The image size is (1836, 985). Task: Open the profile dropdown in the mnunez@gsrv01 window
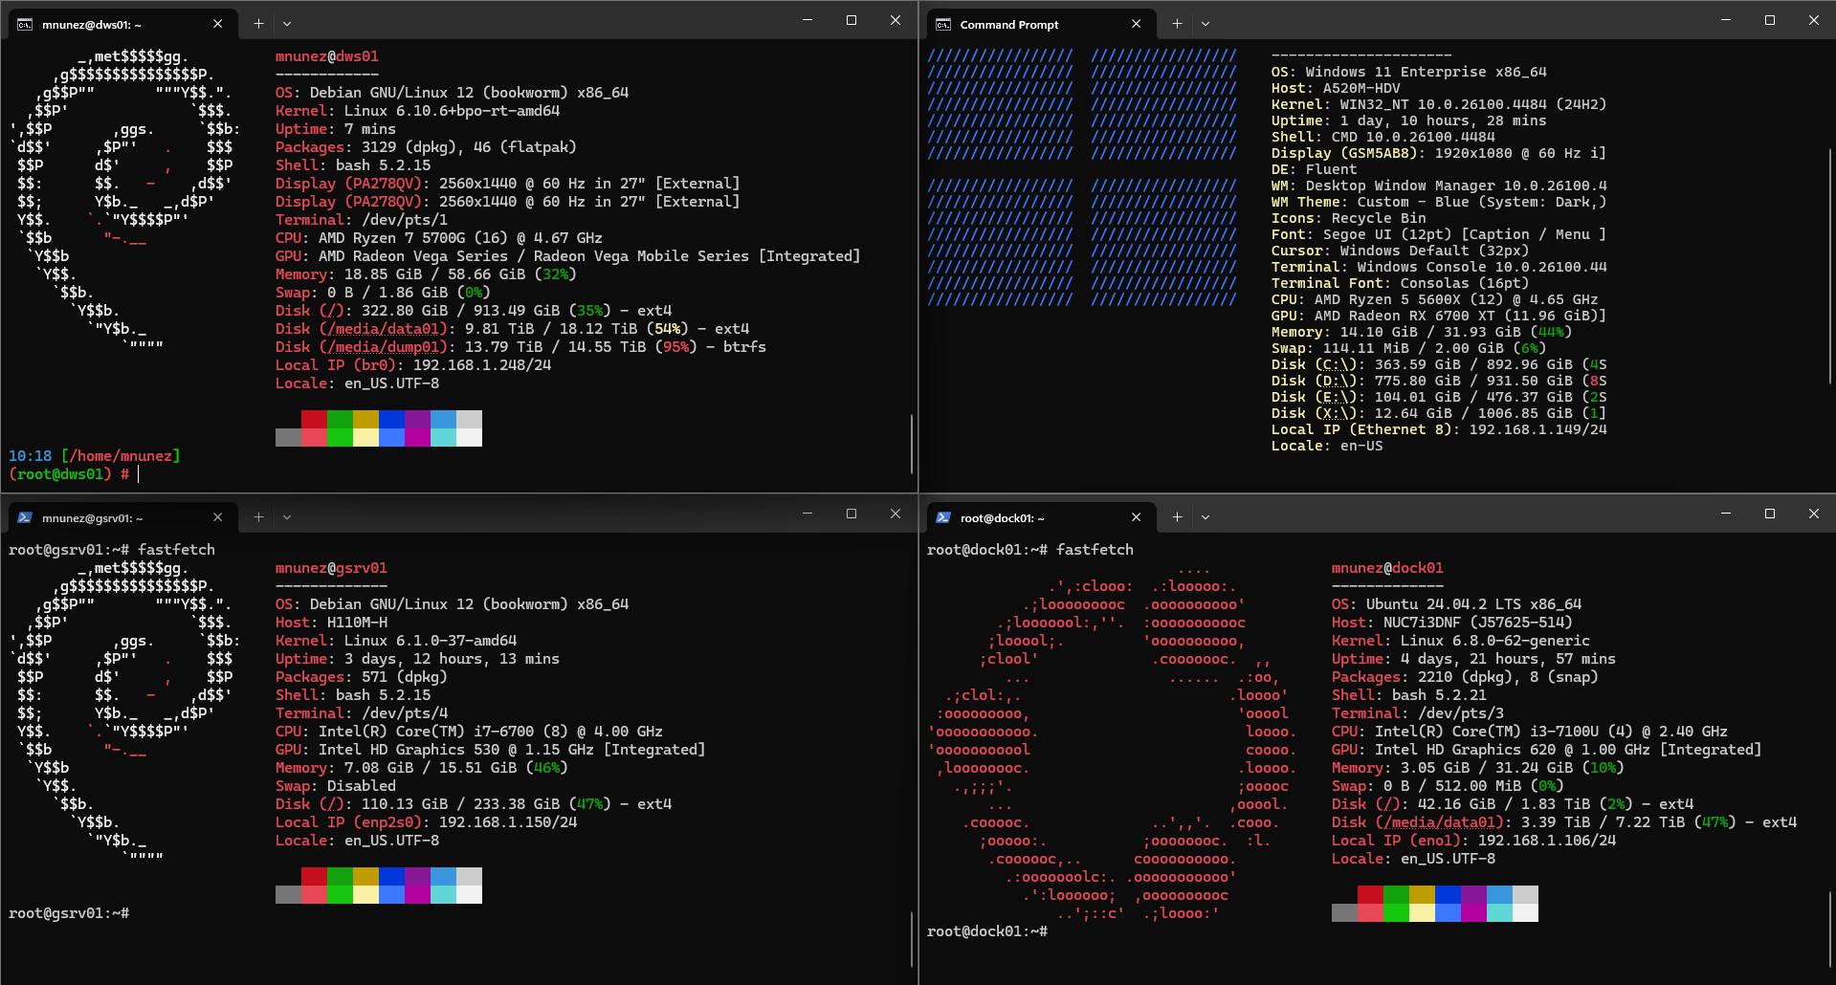287,517
